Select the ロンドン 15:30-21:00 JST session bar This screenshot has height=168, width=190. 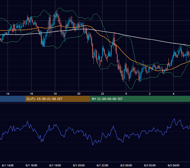58,99
